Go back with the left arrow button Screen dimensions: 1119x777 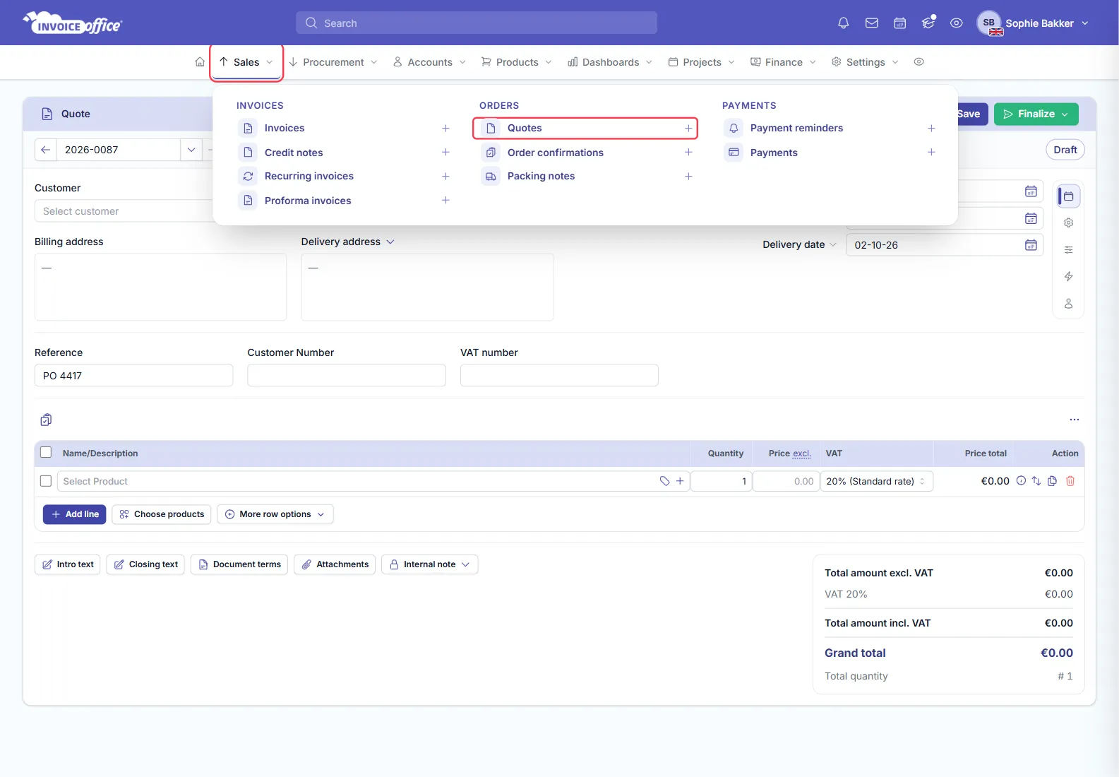(45, 150)
